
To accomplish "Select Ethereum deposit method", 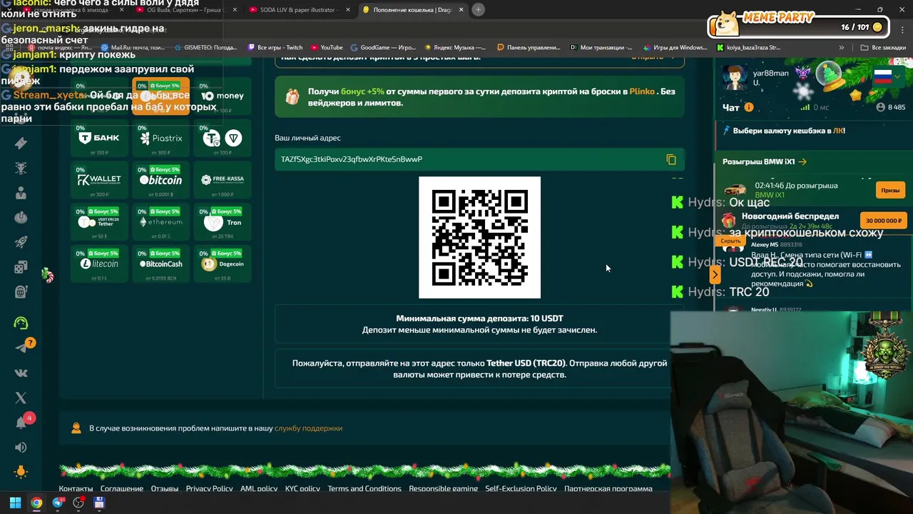I will click(160, 223).
